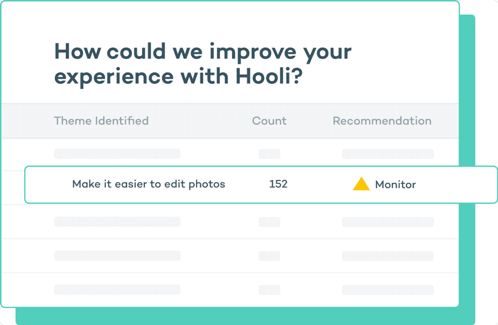This screenshot has height=325, width=498.
Task: Click the yellow warning triangle icon
Action: point(361,184)
